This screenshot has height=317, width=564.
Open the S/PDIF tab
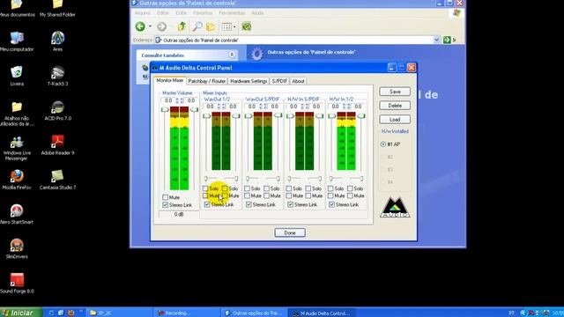(x=279, y=81)
